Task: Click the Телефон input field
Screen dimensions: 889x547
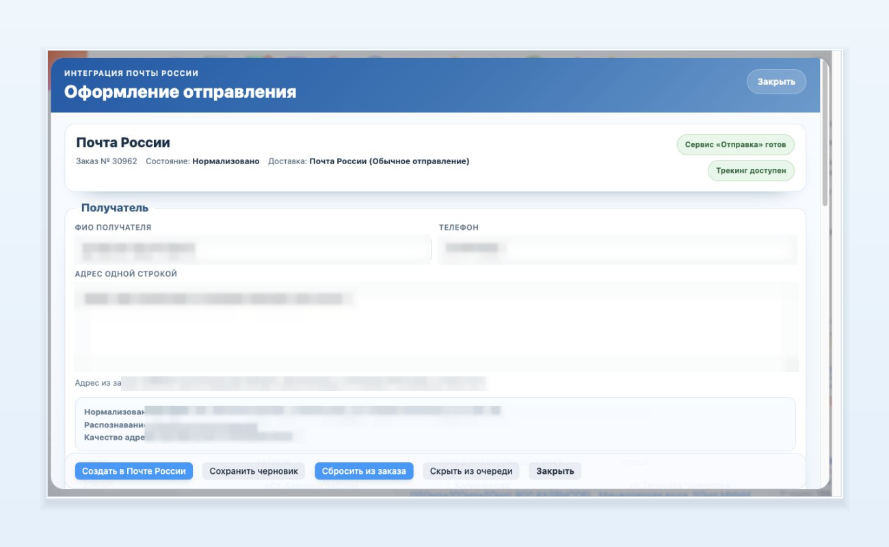Action: click(x=618, y=250)
